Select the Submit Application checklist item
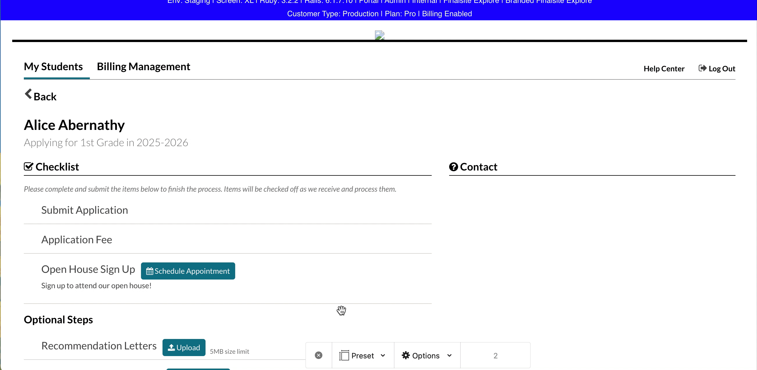Viewport: 757px width, 370px height. click(84, 210)
